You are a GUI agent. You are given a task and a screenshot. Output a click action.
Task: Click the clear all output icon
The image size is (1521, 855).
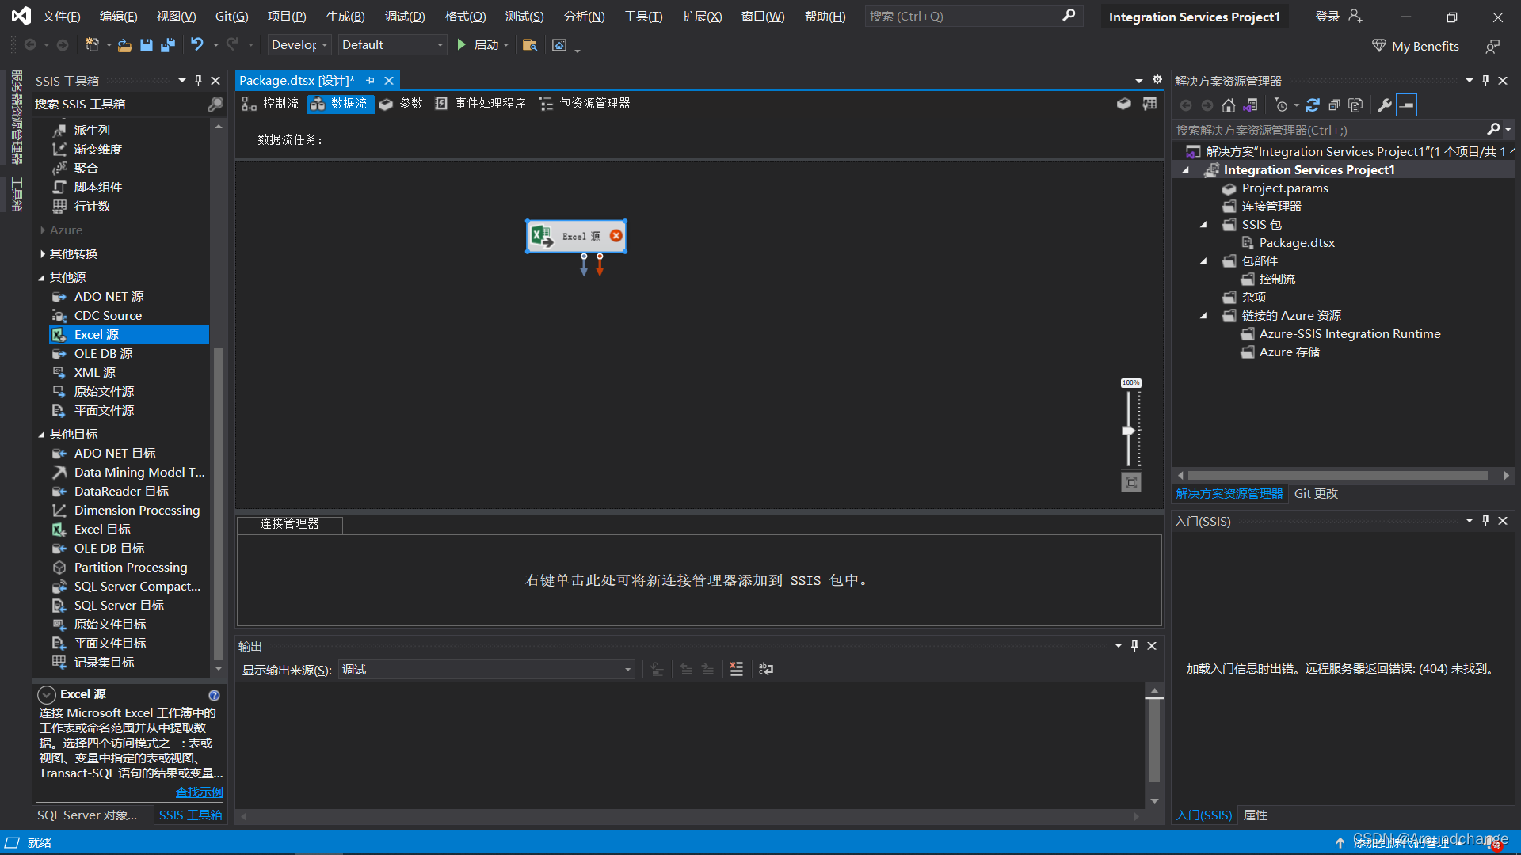[x=736, y=669]
